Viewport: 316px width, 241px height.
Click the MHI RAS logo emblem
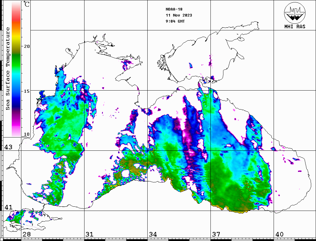295,13
